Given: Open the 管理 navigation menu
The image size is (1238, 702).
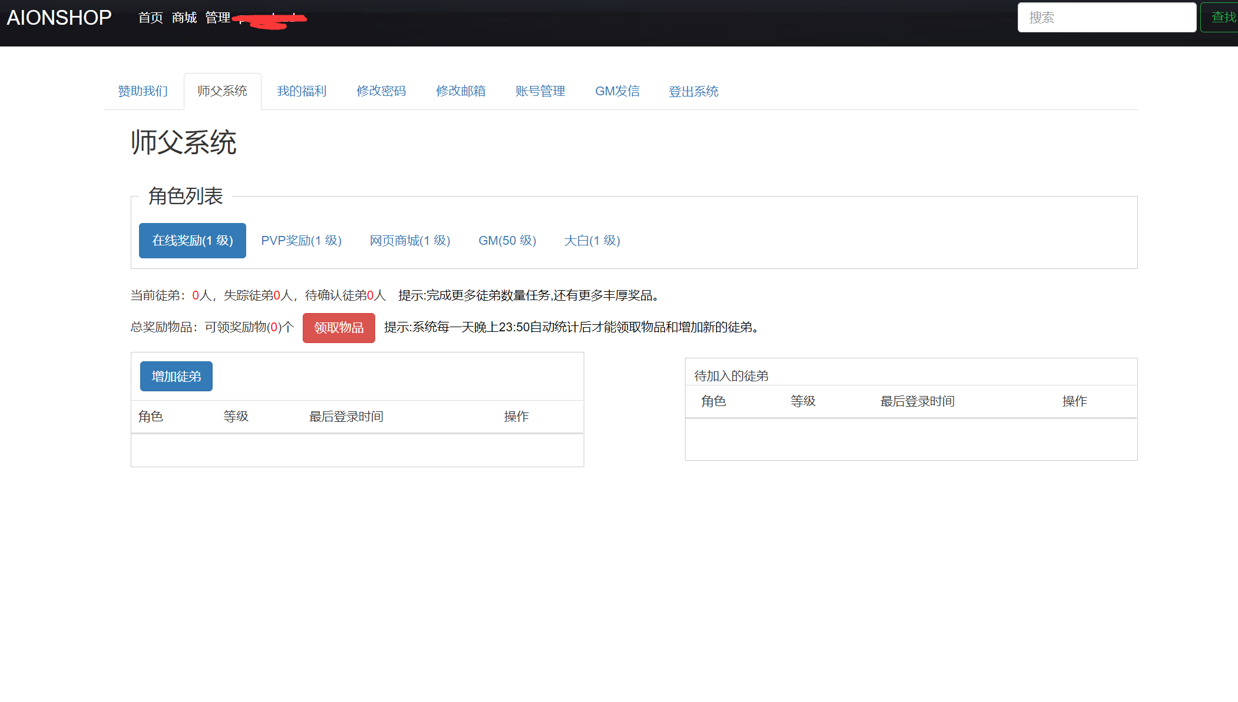Looking at the screenshot, I should click(217, 18).
